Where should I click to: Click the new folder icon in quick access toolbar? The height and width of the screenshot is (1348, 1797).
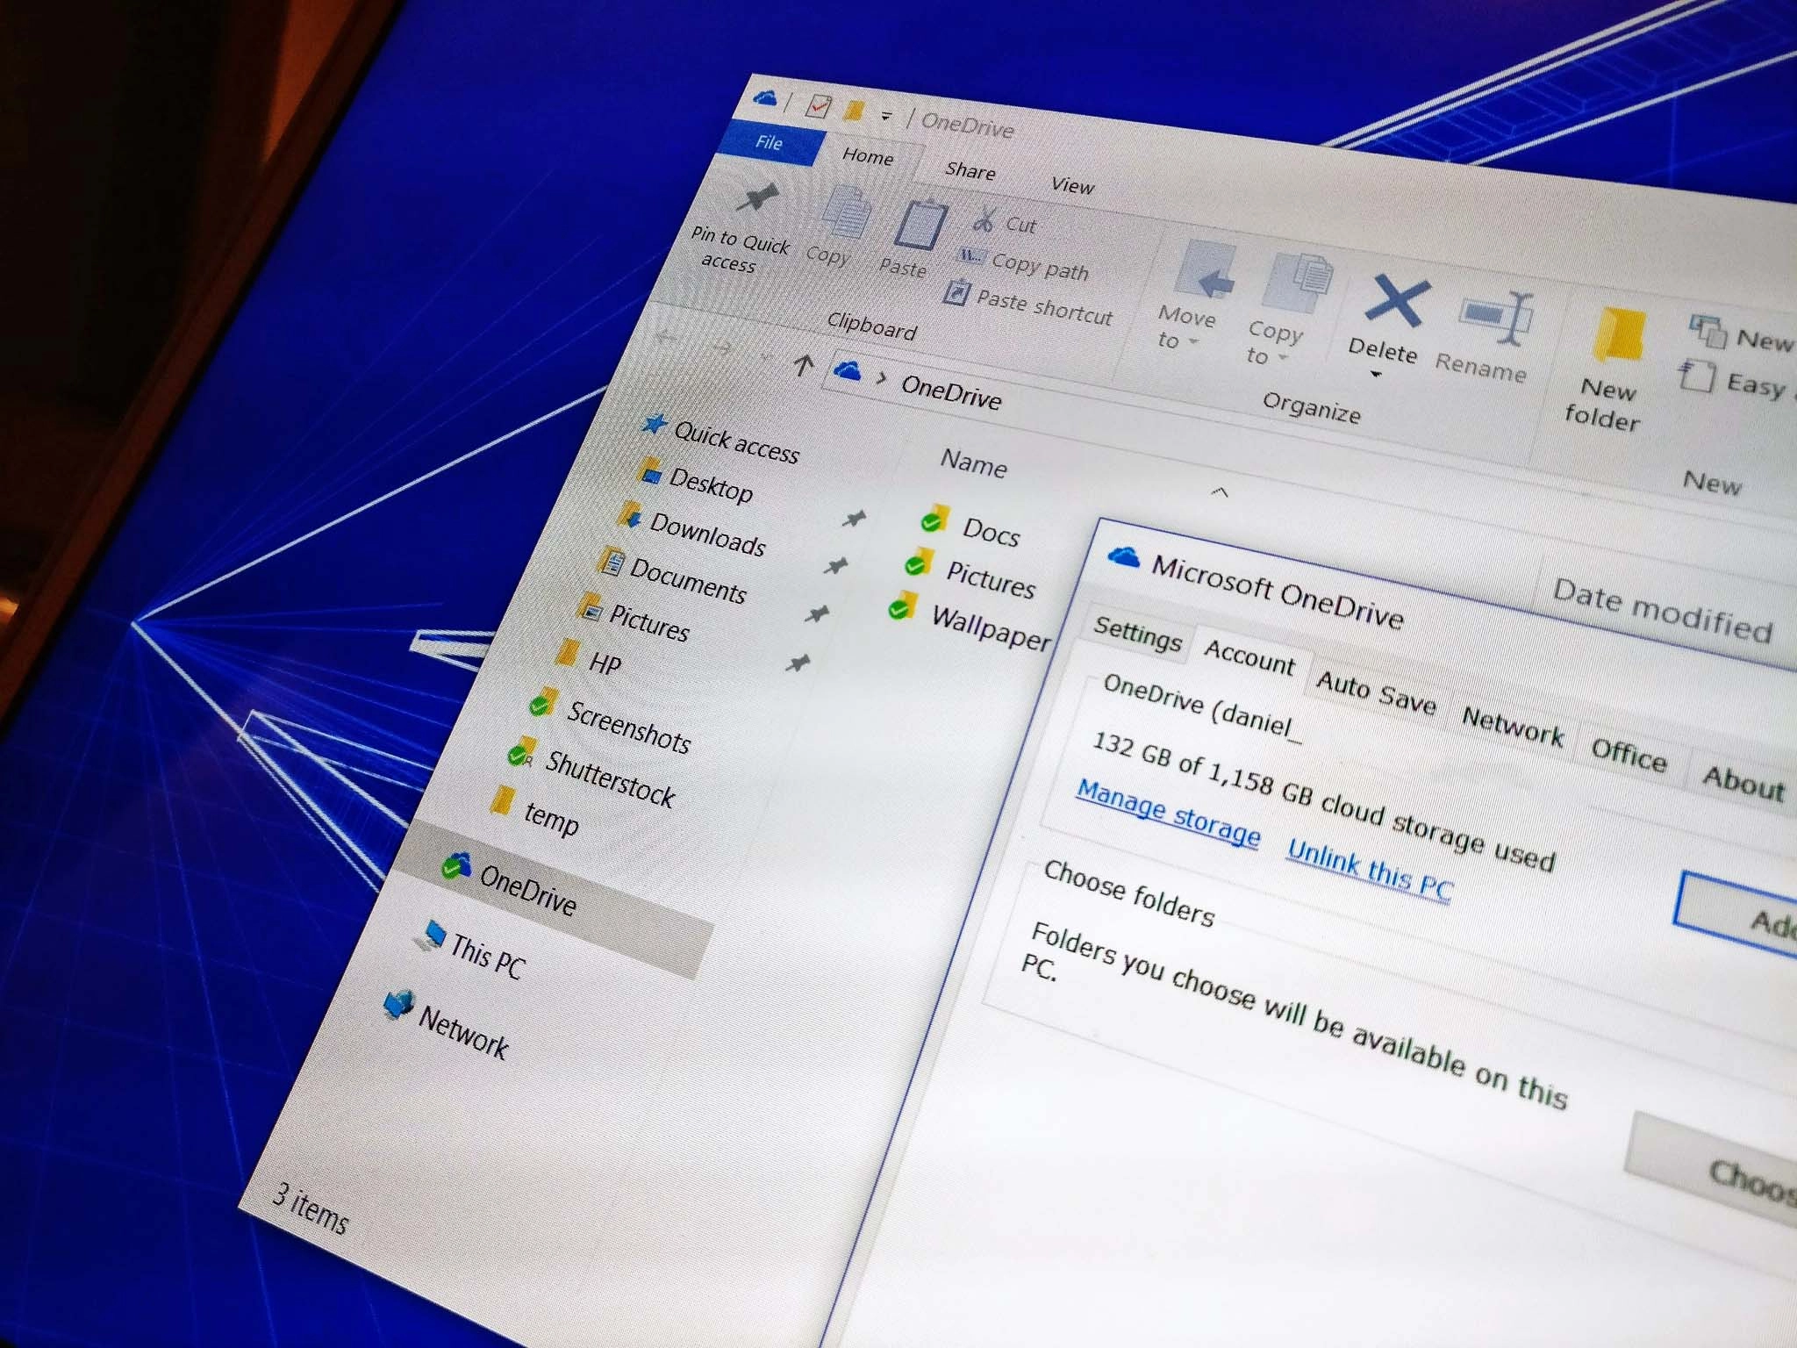click(x=854, y=111)
